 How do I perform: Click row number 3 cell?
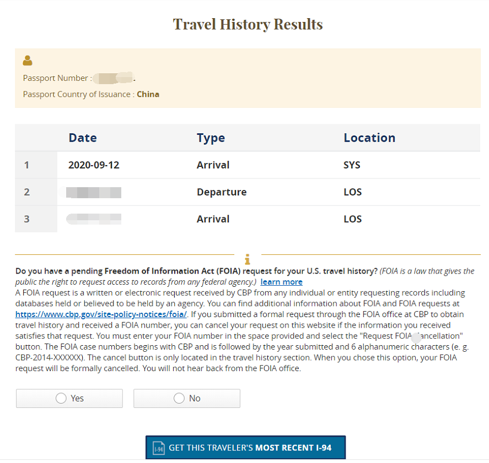point(27,219)
